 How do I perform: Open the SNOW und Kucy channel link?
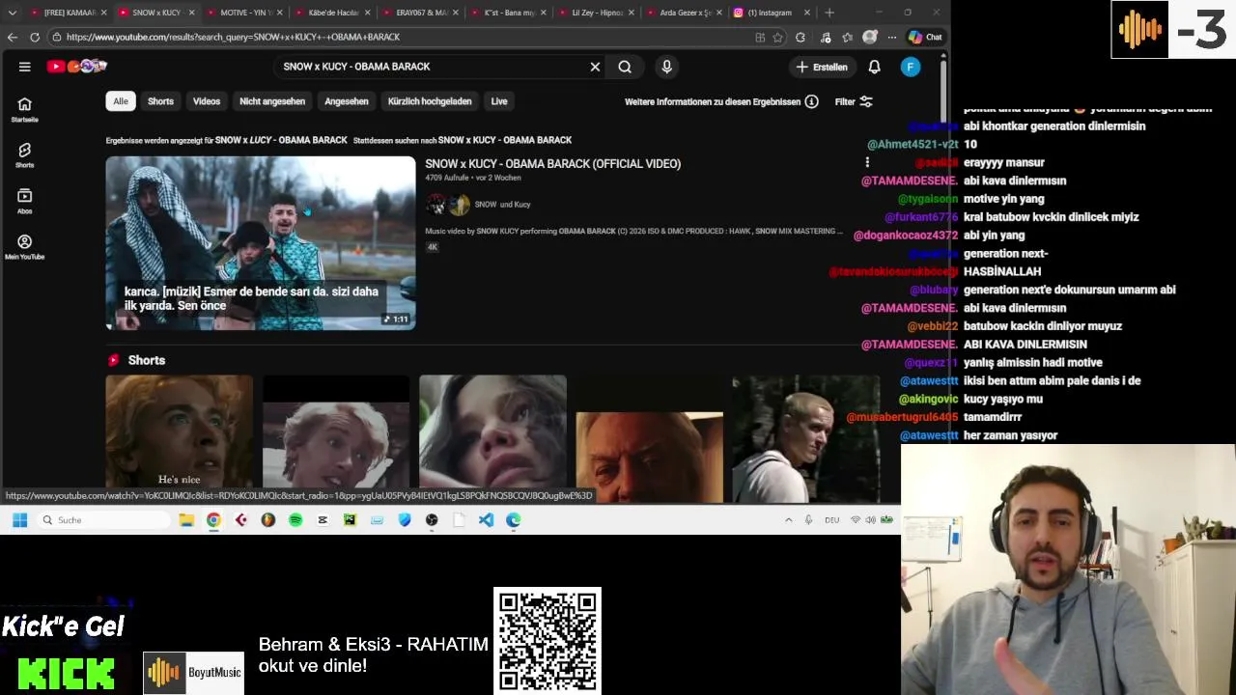502,205
